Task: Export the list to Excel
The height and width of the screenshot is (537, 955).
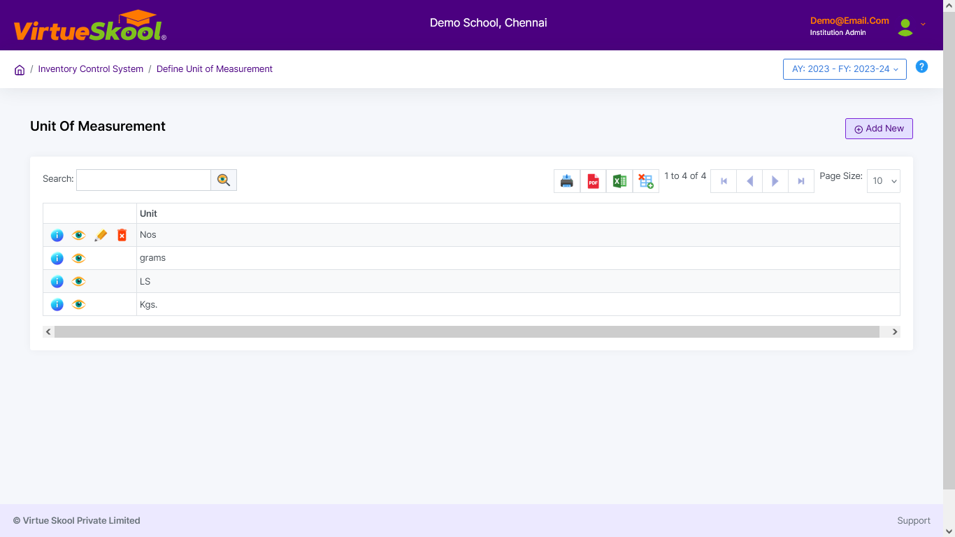Action: pyautogui.click(x=619, y=181)
